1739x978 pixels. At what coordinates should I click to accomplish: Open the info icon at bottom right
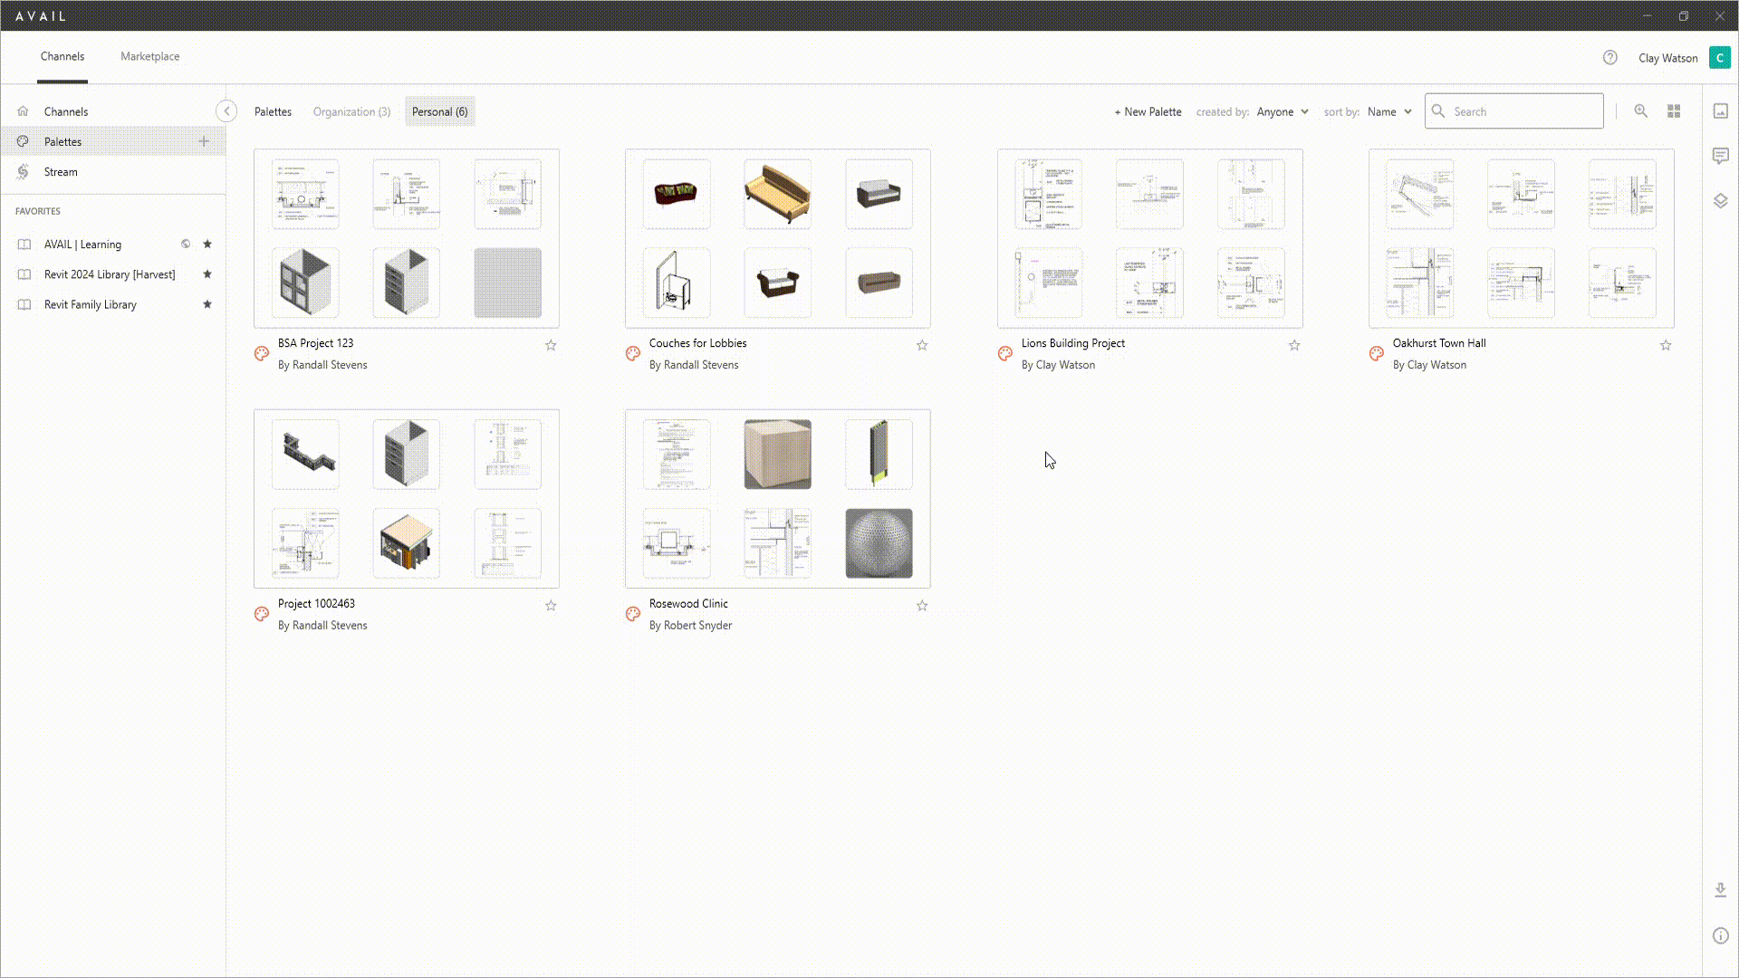(1720, 935)
